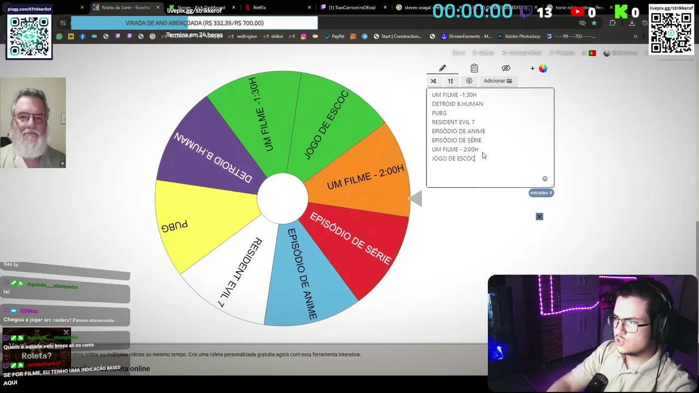
Task: Switch to the TiaoCarroceiroOficial tab
Action: [x=353, y=8]
